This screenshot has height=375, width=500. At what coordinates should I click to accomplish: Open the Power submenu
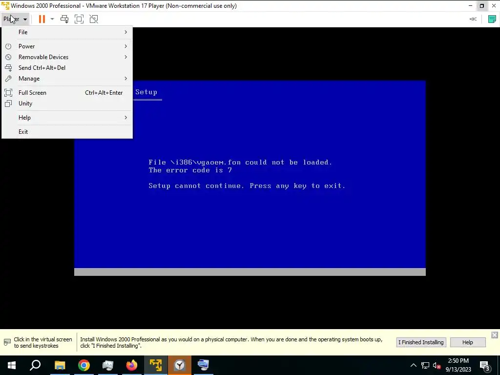click(67, 46)
